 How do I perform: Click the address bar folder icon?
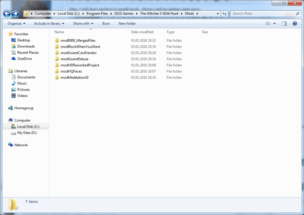26,14
